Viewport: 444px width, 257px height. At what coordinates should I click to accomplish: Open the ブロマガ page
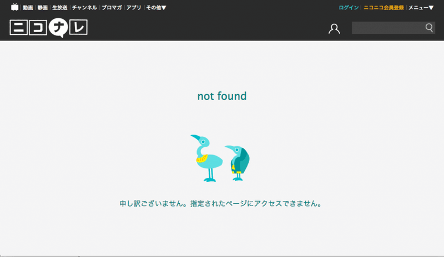coord(112,8)
